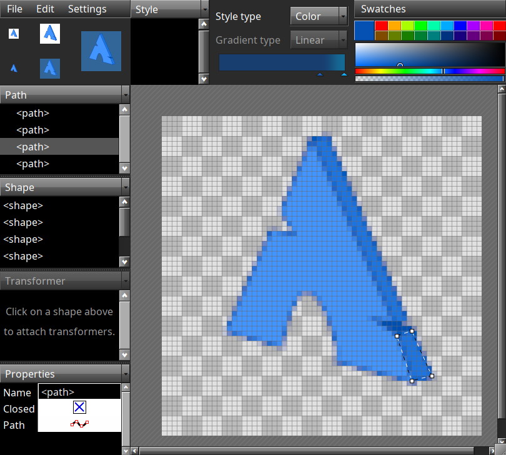
Task: Click the canvas horizontal scrollbar thumb
Action: tap(307, 451)
